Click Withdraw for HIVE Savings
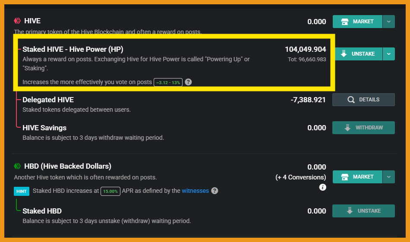This screenshot has height=242, width=410. coord(363,128)
